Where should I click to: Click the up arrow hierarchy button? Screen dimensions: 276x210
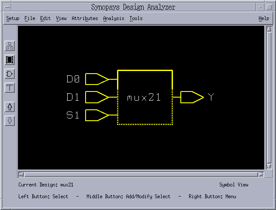tap(10, 107)
